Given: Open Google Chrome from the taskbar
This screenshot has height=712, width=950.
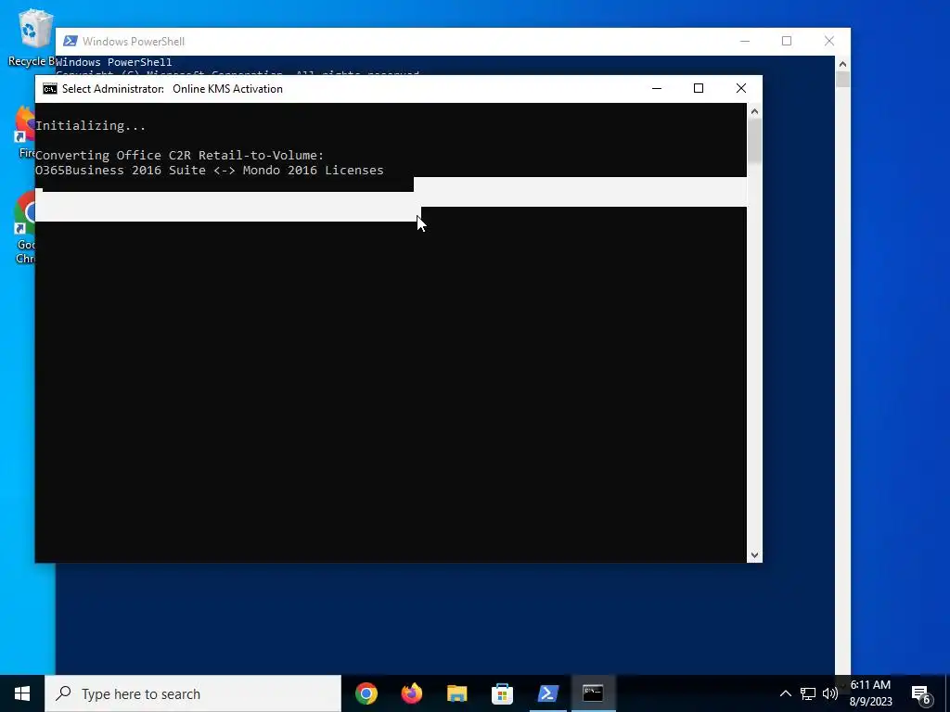Looking at the screenshot, I should click(366, 693).
